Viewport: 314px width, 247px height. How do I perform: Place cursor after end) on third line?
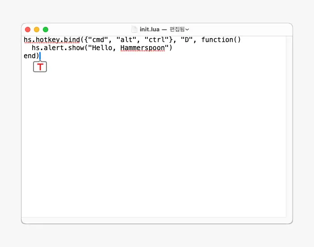[x=40, y=56]
